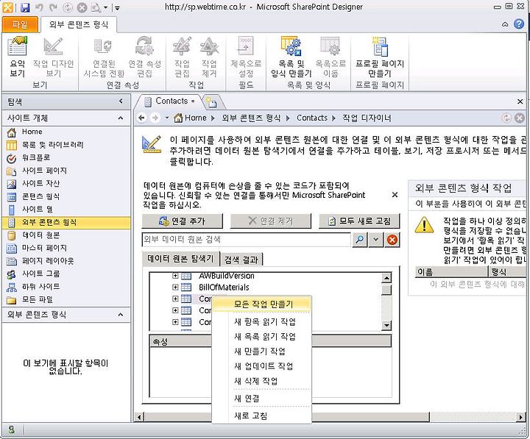The height and width of the screenshot is (439, 530).
Task: Expand the AWBuildVersion table node
Action: [x=175, y=276]
